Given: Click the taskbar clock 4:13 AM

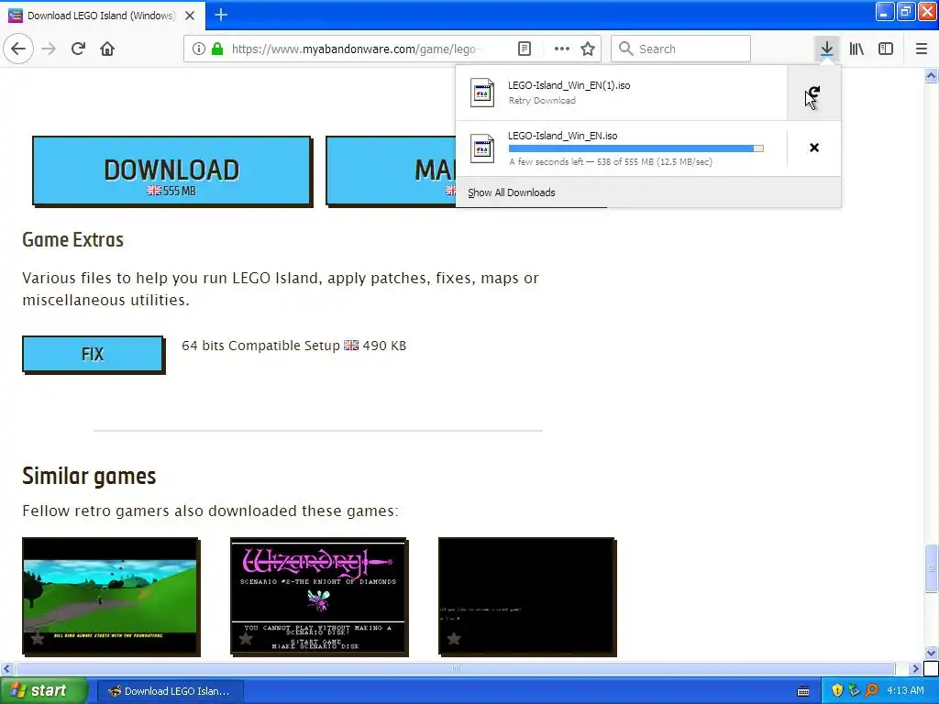Looking at the screenshot, I should pyautogui.click(x=905, y=691).
